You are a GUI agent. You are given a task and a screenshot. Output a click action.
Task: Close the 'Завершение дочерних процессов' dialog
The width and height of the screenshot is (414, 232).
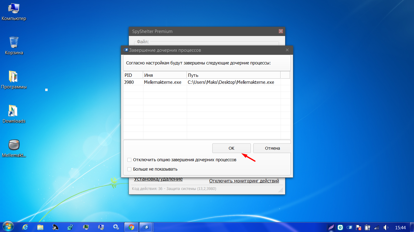(x=287, y=50)
